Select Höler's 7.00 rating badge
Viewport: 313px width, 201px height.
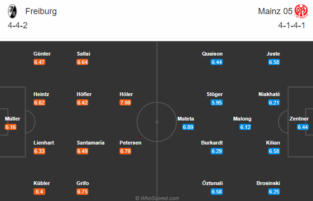click(x=126, y=103)
